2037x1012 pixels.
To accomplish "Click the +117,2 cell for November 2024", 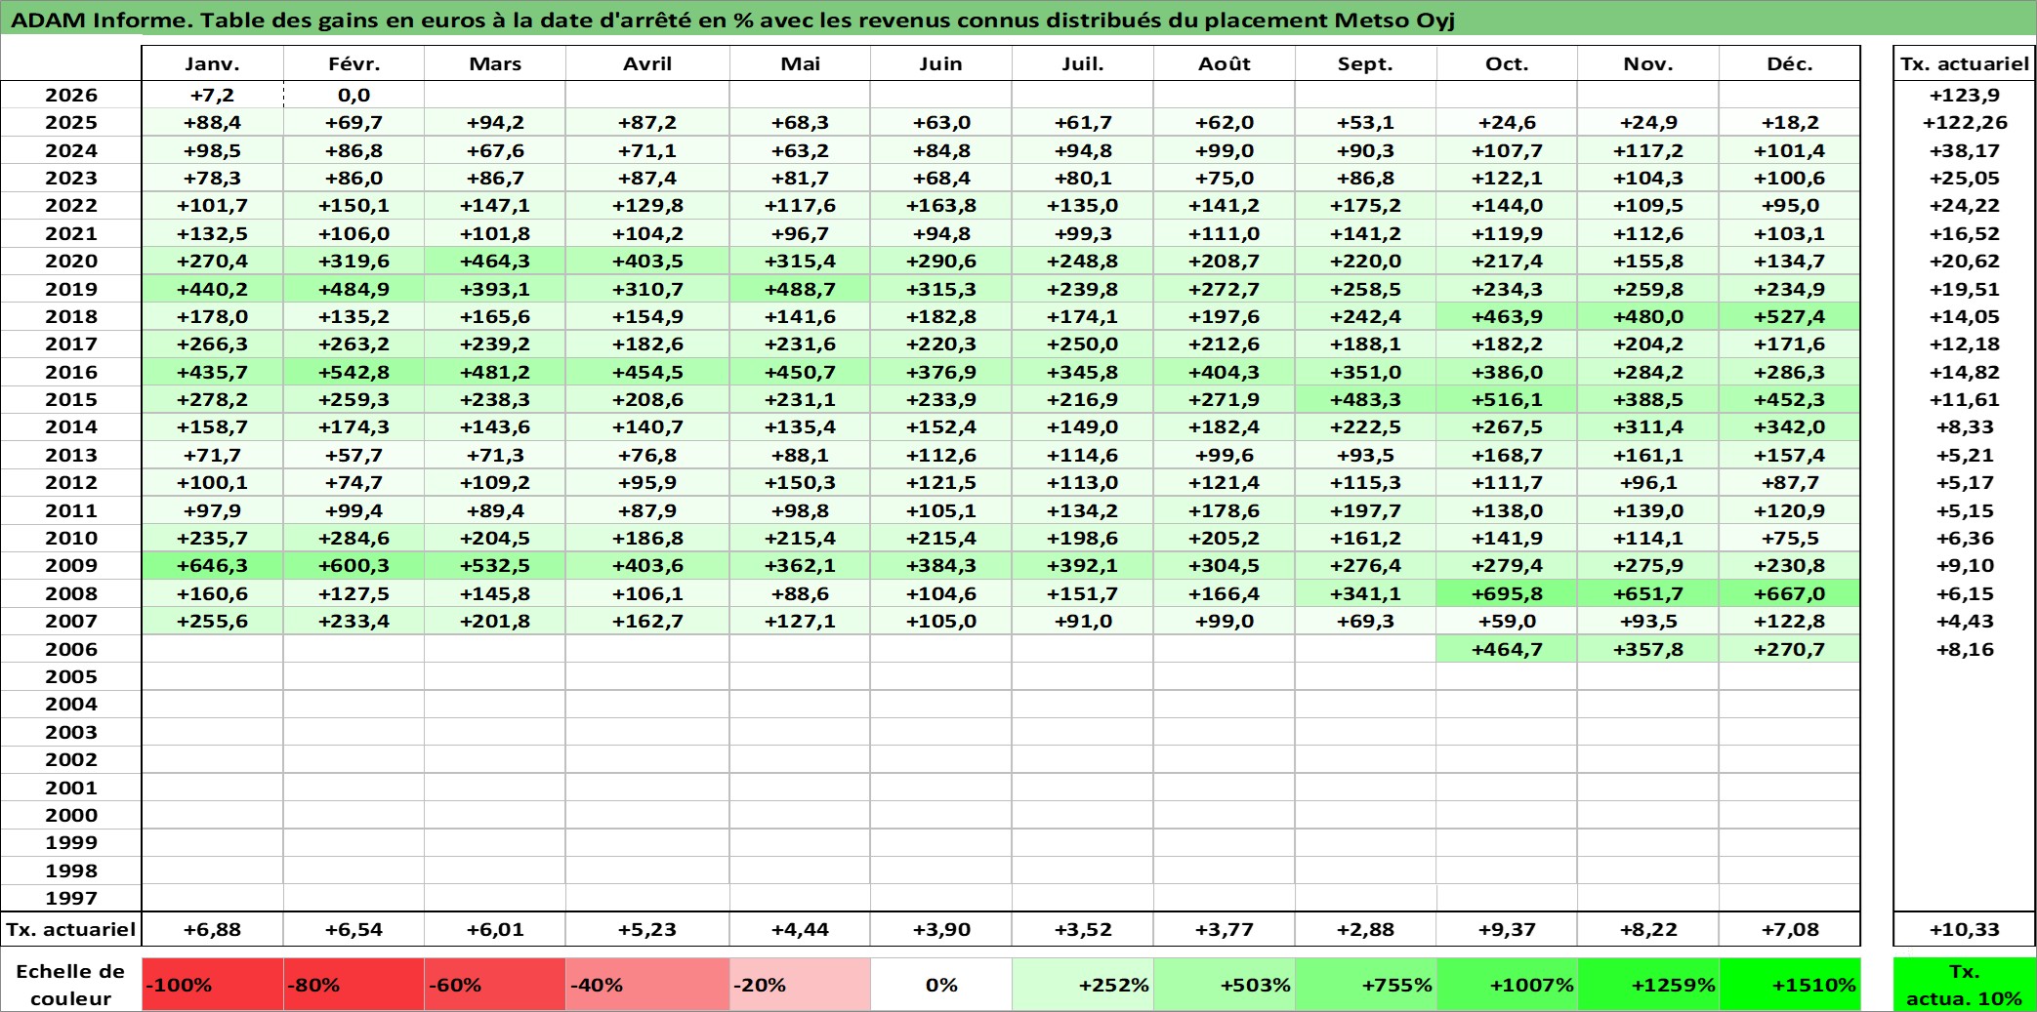I will point(1648,150).
